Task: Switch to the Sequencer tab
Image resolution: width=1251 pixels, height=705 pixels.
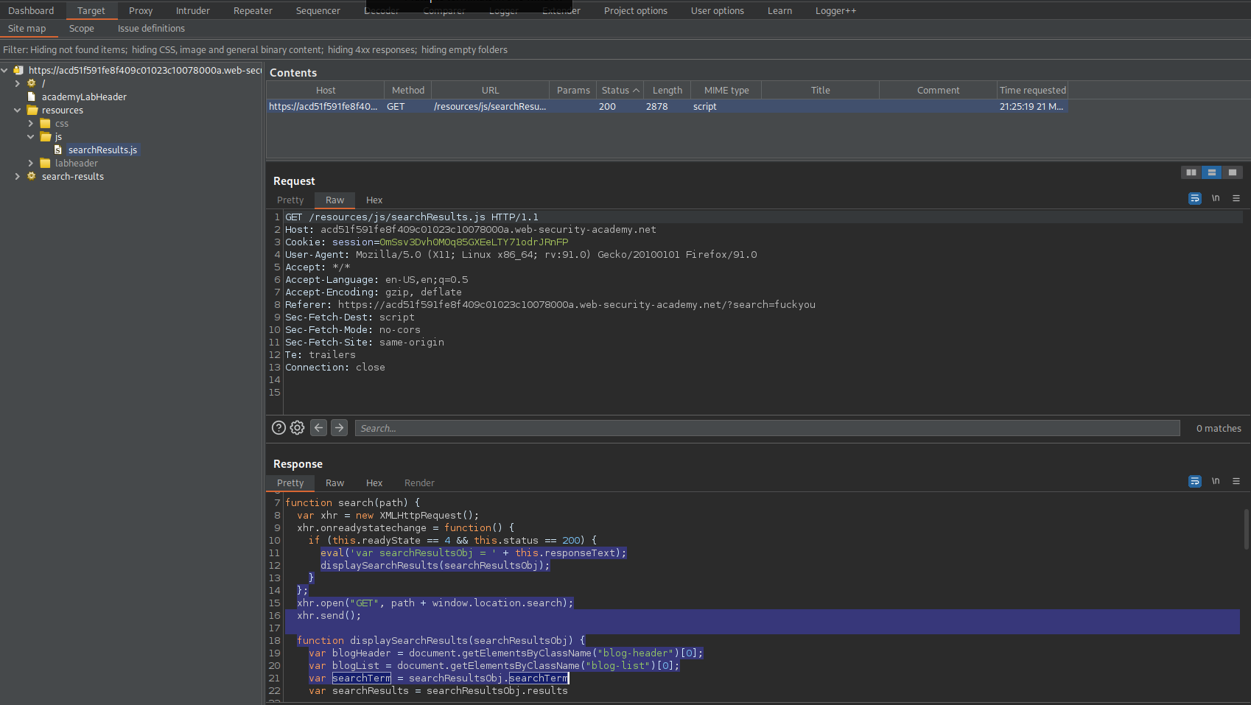Action: pyautogui.click(x=318, y=11)
